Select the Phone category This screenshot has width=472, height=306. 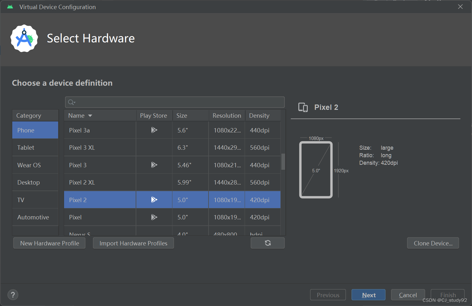pos(35,130)
